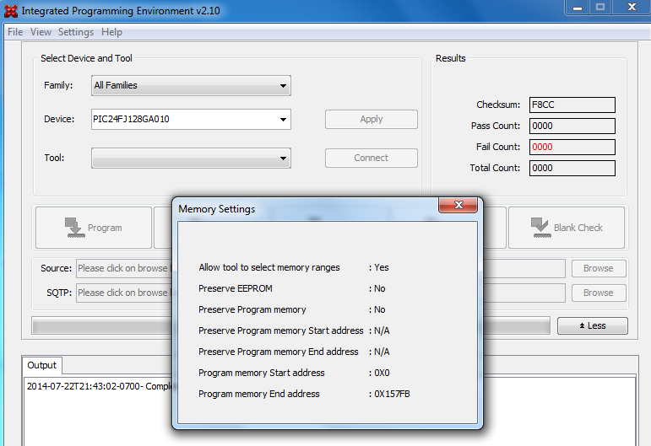This screenshot has width=651, height=446.
Task: Click the 0X0 start address value
Action: tap(382, 373)
